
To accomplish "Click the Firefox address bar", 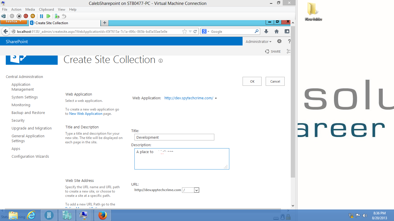I will [x=100, y=31].
